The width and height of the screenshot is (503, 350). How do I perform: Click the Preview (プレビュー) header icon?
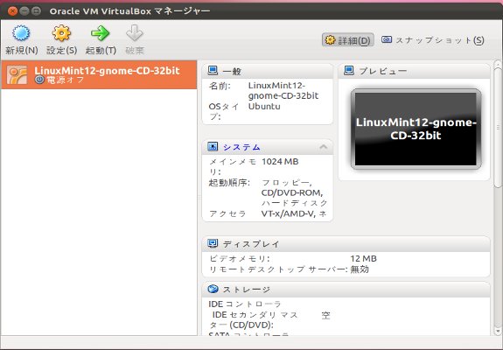coord(349,70)
